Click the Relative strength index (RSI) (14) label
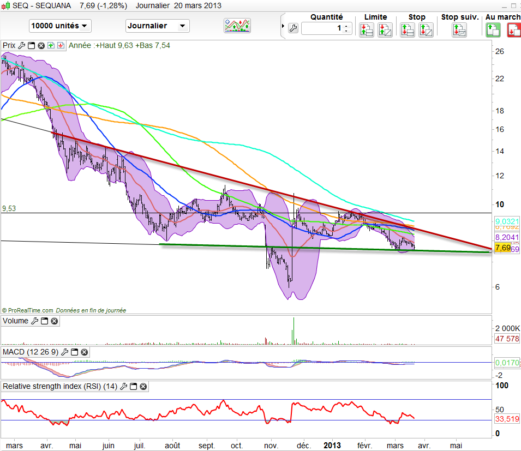521x451 pixels. pos(60,387)
